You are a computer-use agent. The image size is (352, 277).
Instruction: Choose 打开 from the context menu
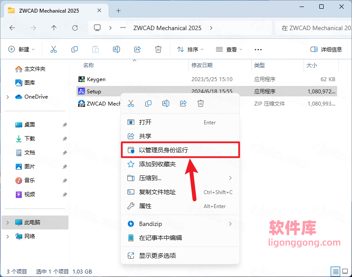(180, 122)
